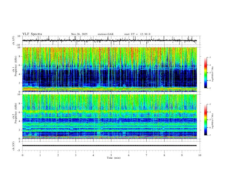The width and height of the screenshot is (225, 174).
Task: Click the station=GAK label
Action: 105,34
